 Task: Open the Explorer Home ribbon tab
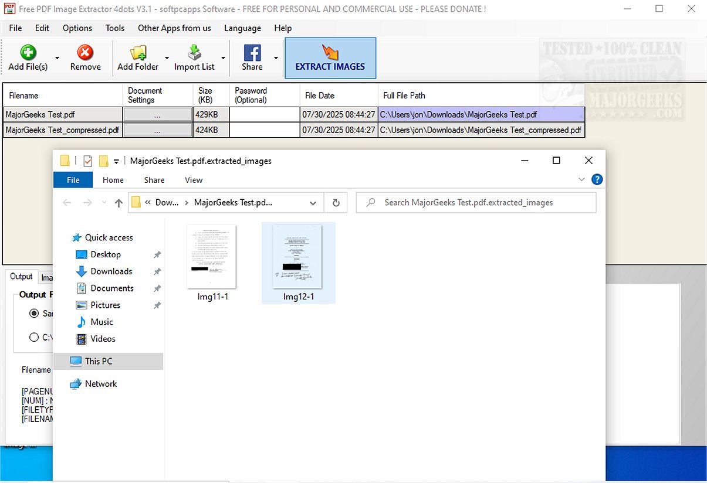point(113,180)
